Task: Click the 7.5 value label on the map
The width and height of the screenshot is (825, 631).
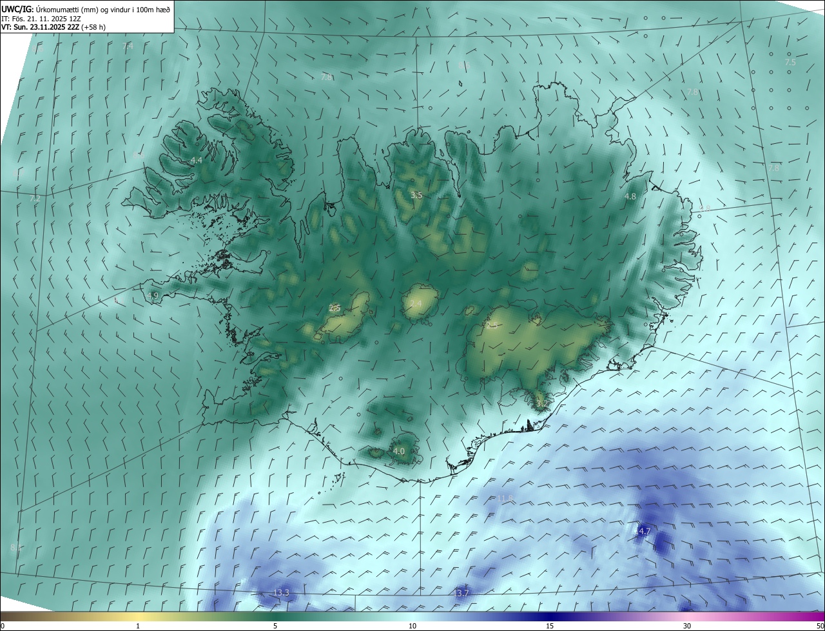Action: point(790,62)
